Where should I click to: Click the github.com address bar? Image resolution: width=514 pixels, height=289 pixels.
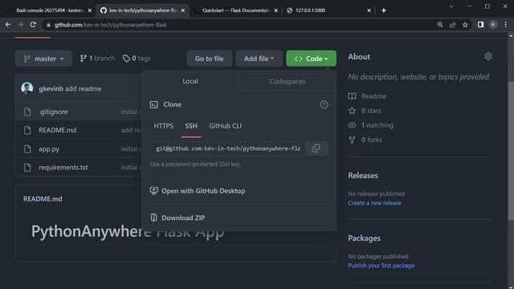click(x=111, y=25)
